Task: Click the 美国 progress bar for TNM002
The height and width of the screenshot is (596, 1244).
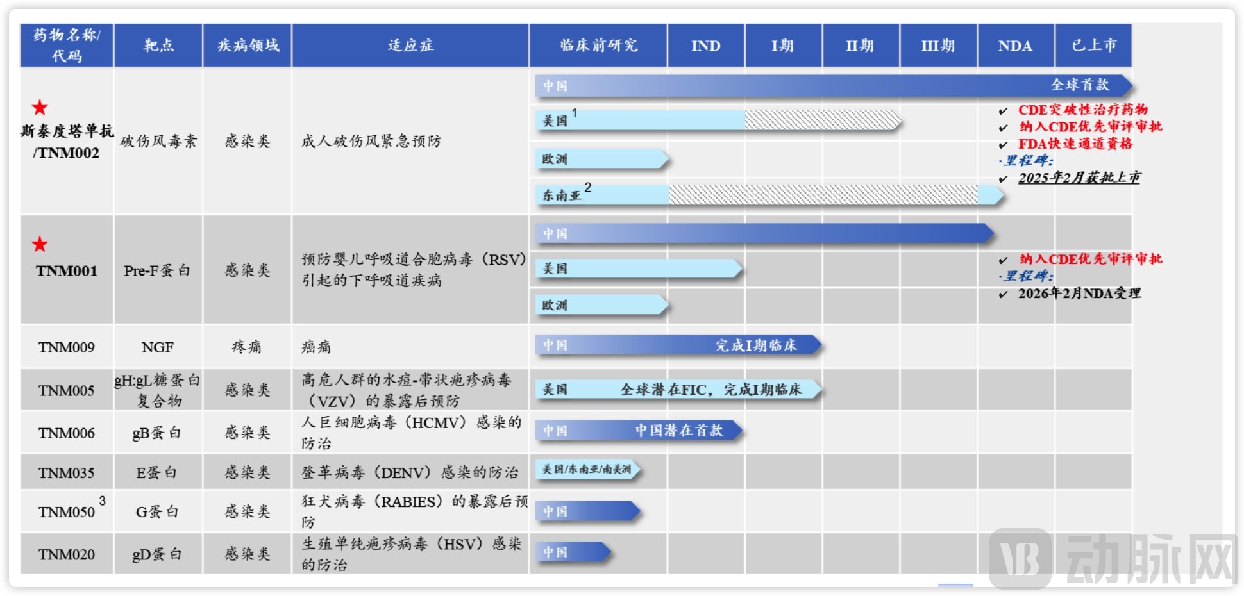Action: [x=718, y=120]
